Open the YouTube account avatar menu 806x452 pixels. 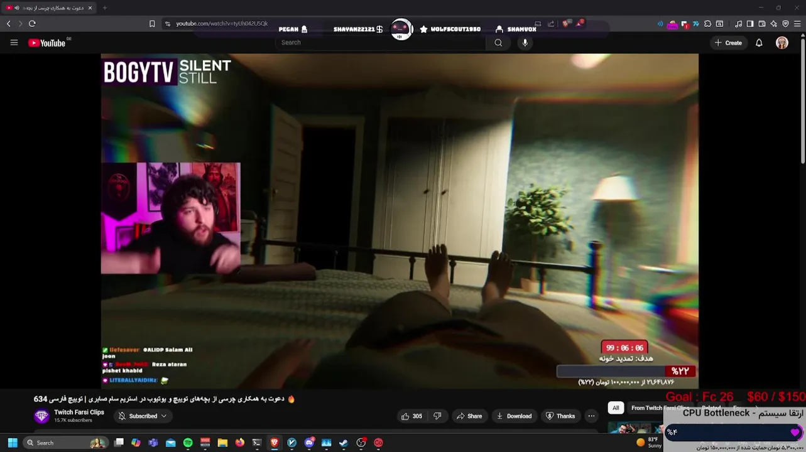point(782,43)
